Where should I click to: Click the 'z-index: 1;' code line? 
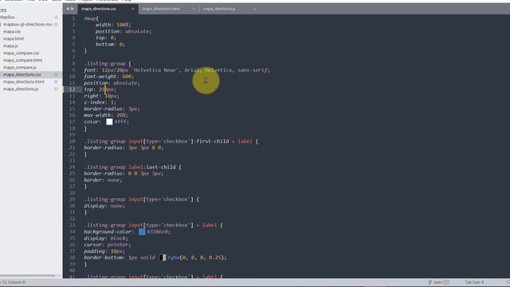(100, 102)
